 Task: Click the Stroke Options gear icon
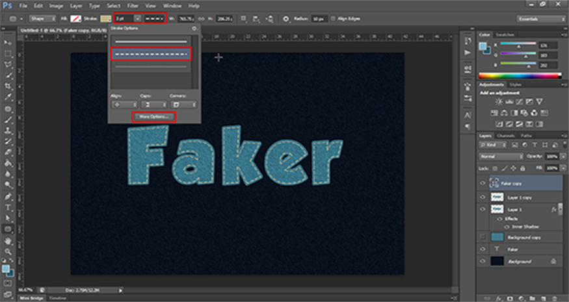(194, 29)
